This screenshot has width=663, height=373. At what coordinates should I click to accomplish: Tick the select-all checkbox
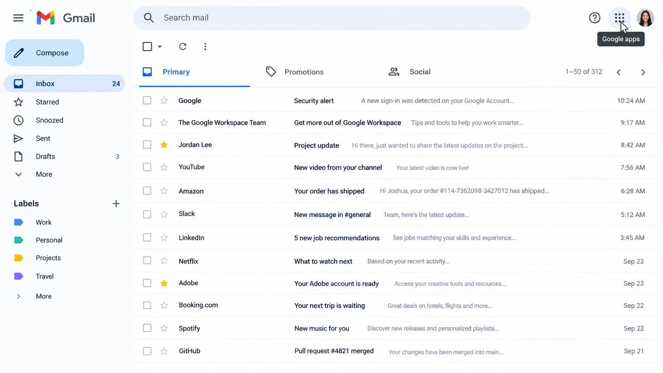[147, 46]
